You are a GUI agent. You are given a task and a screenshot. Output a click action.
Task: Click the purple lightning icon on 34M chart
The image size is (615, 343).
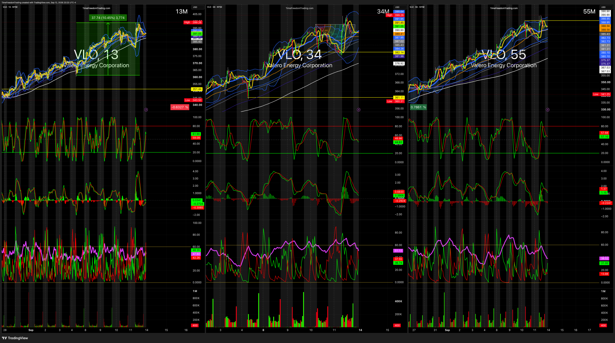pos(358,110)
